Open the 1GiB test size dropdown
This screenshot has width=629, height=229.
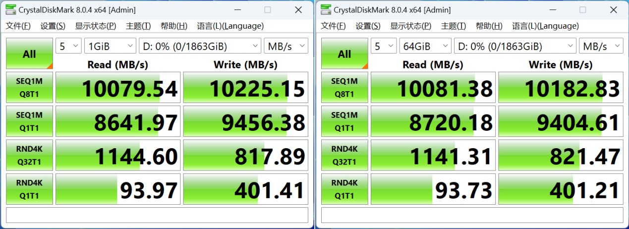tap(110, 47)
